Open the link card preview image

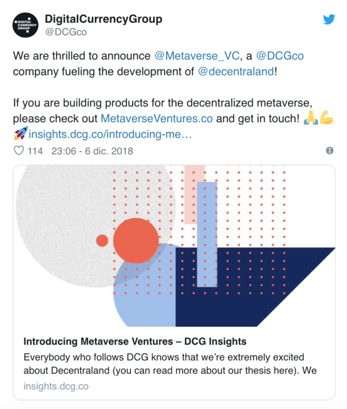pos(174,246)
